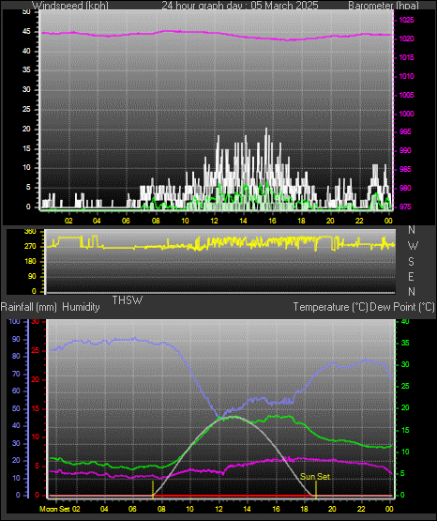Select the magenta 995 barometer axis value
This screenshot has height=521, width=437.
405,132
